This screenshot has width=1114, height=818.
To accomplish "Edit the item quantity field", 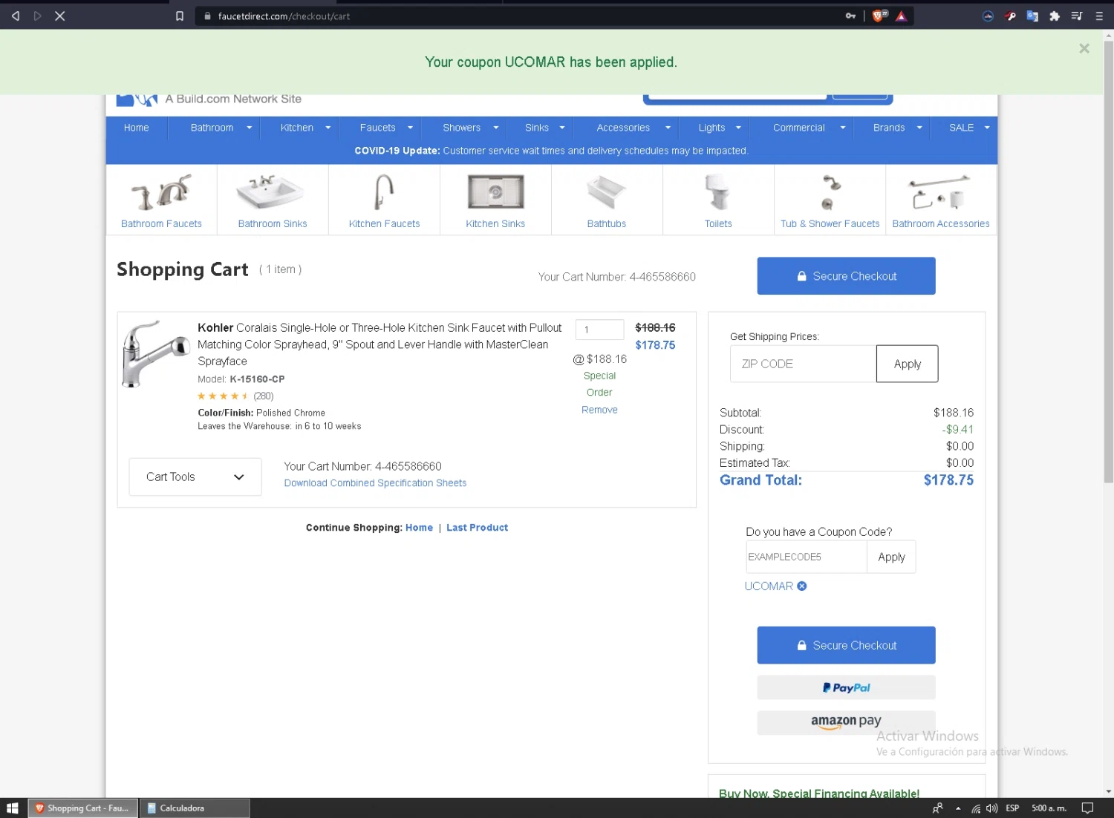I will 599,330.
